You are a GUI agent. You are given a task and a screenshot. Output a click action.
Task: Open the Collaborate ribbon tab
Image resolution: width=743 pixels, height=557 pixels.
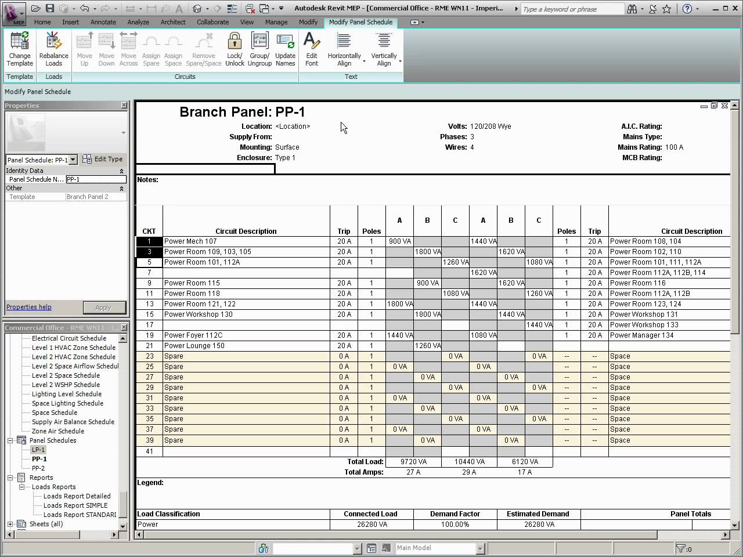click(x=212, y=22)
